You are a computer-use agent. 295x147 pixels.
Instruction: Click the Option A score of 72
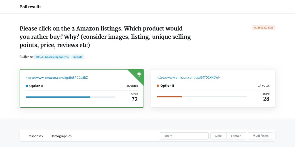coord(135,99)
